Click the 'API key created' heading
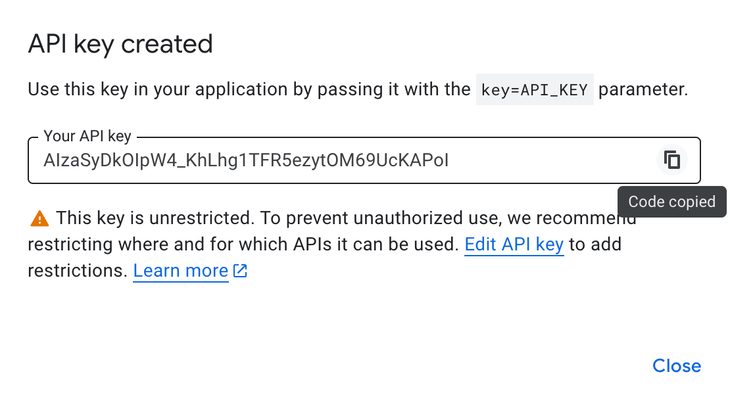 tap(120, 44)
